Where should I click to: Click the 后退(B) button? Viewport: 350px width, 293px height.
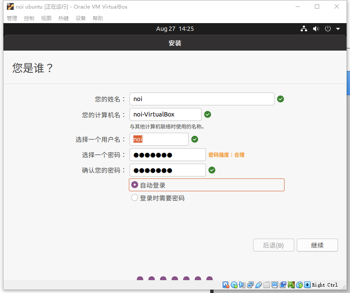[274, 245]
